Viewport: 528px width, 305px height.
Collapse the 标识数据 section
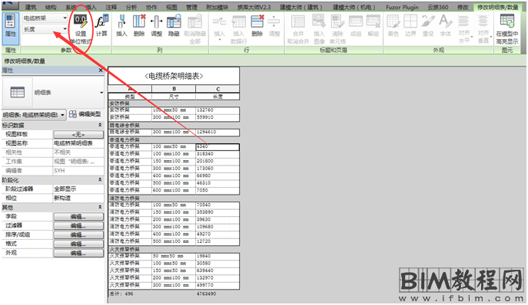[x=100, y=125]
